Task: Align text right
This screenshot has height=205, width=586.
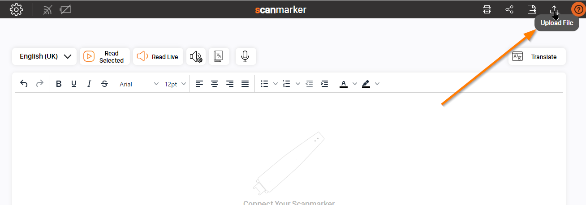Action: [230, 84]
